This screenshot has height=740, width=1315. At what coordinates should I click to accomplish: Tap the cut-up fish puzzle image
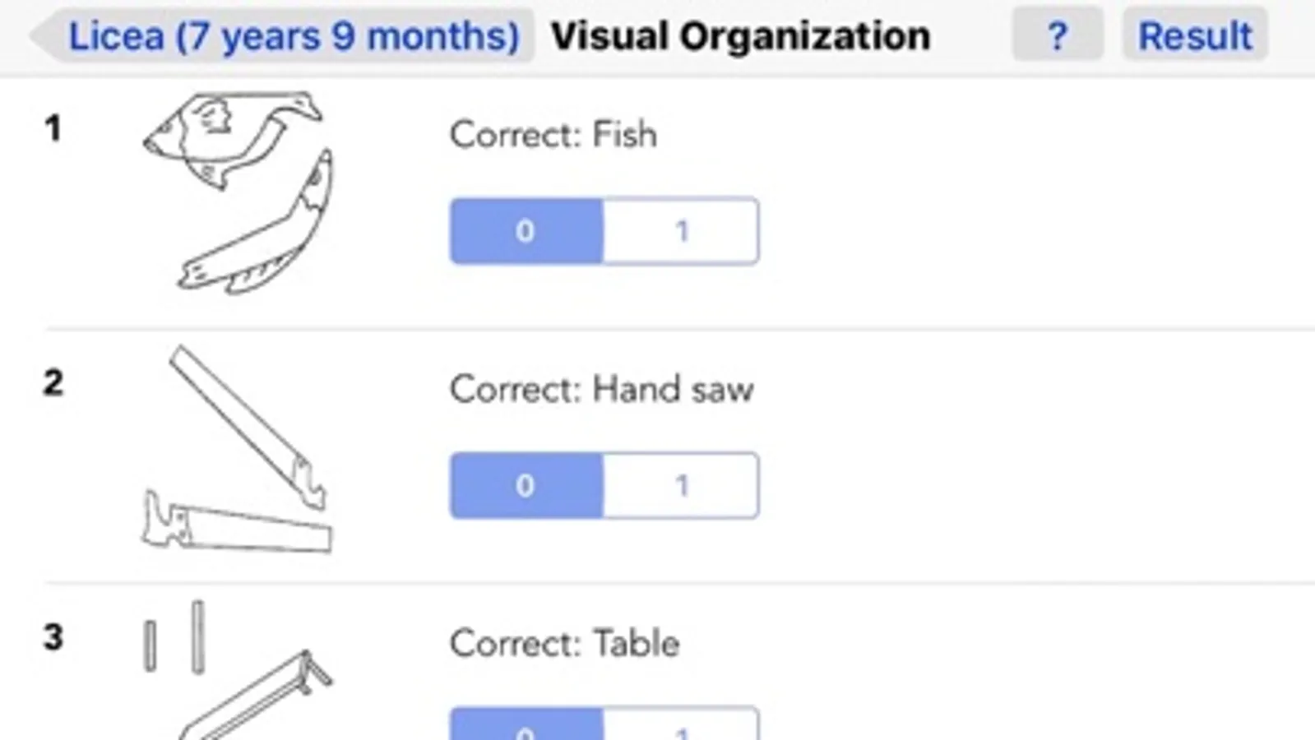point(238,193)
